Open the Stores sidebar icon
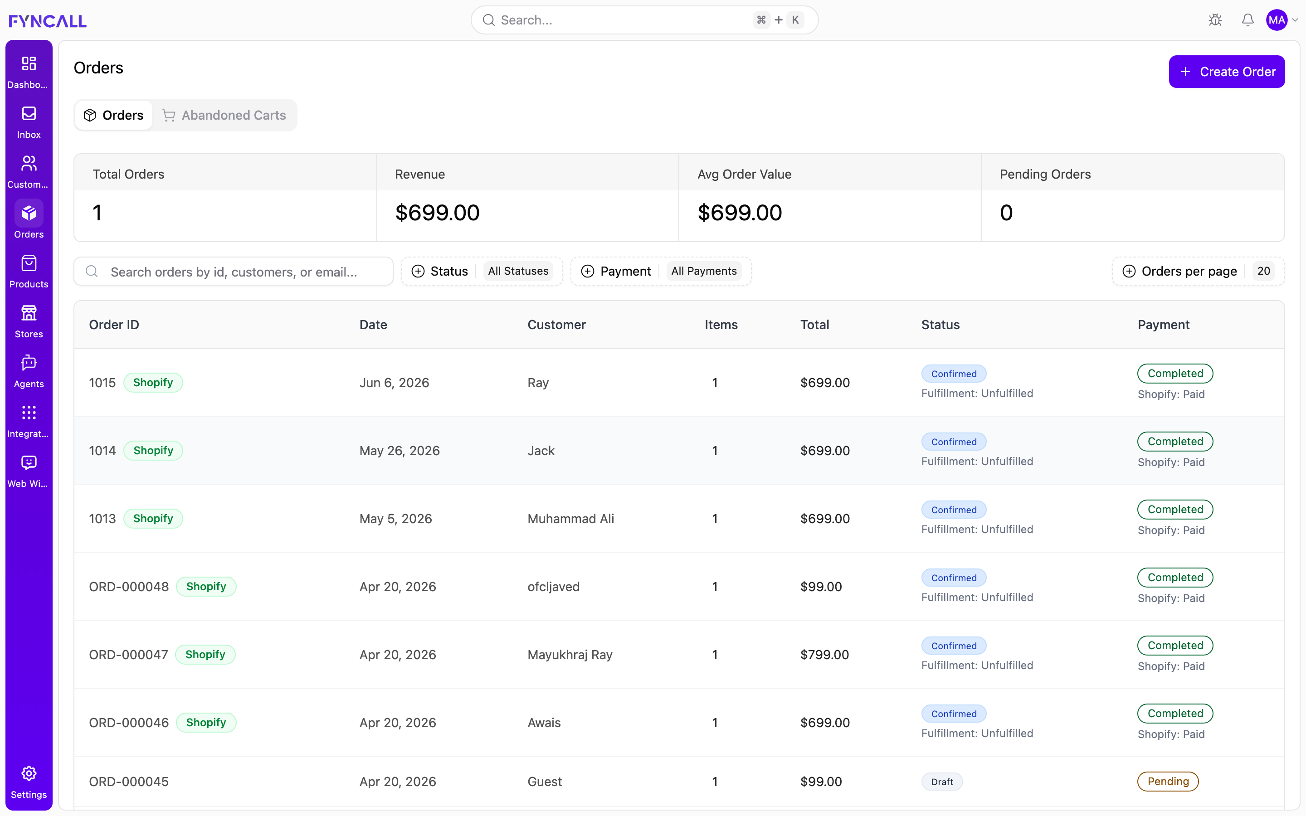 [29, 313]
